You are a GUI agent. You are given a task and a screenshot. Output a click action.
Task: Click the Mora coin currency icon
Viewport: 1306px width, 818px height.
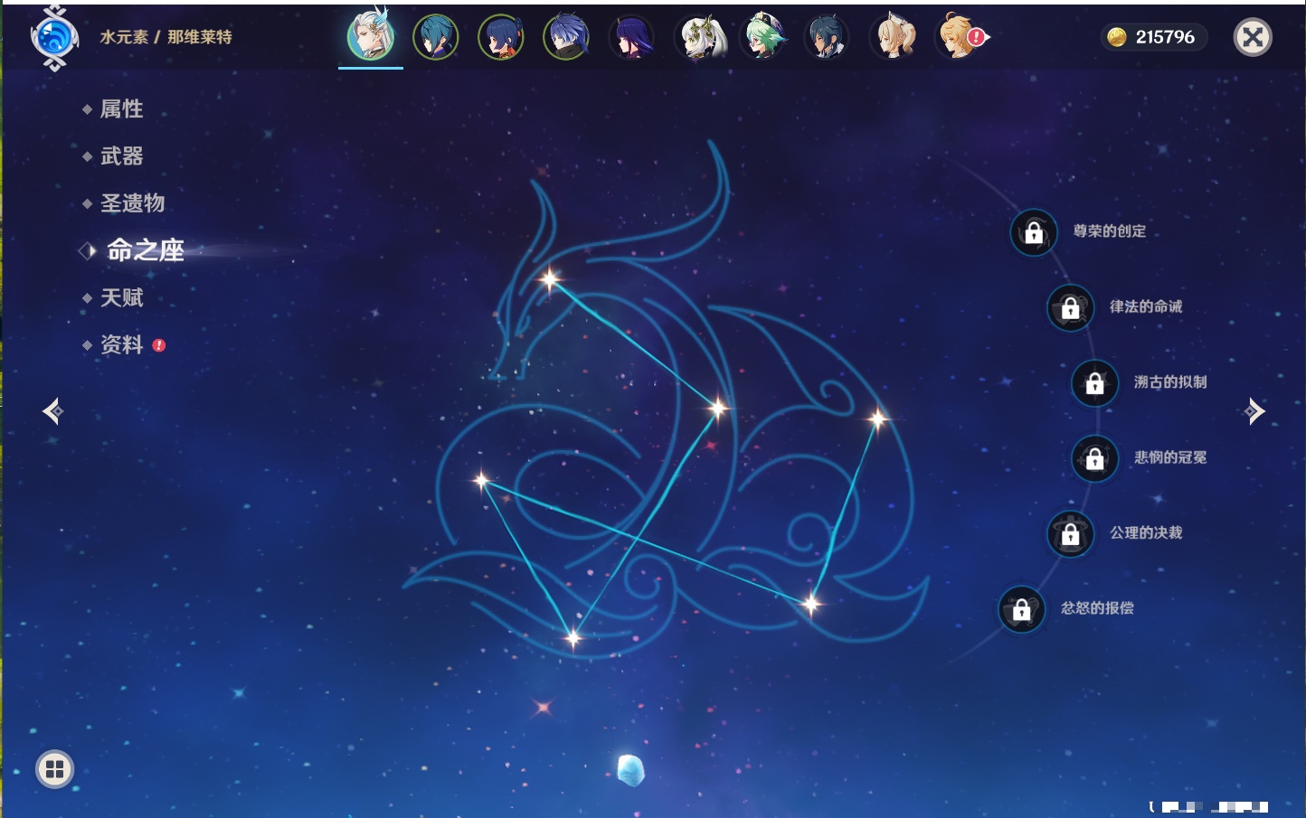tap(1117, 37)
